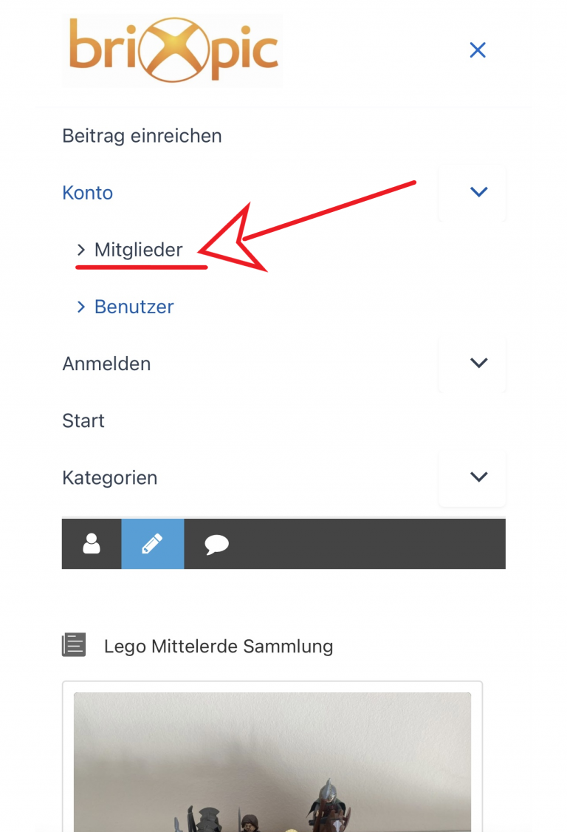
Task: Select the user profile icon in the widget bar
Action: point(91,544)
